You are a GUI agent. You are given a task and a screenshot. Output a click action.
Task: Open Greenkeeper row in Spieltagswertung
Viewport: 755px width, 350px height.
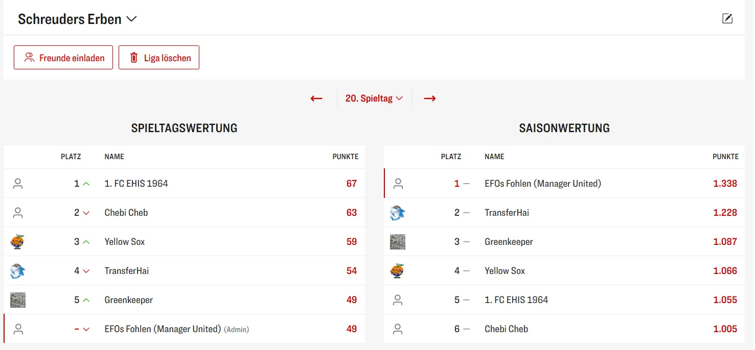128,300
